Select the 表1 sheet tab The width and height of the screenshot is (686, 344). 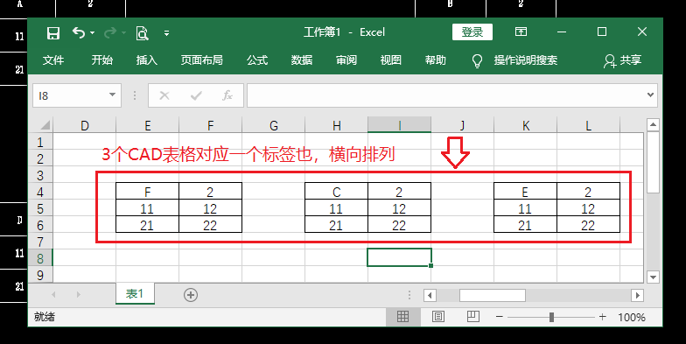click(135, 294)
